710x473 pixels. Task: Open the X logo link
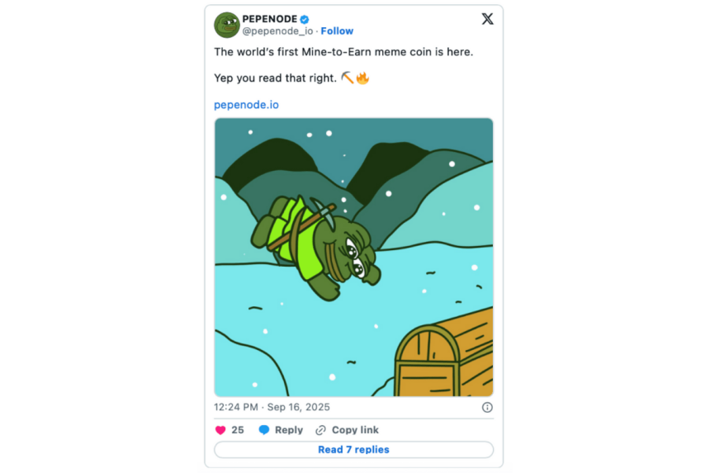tap(487, 19)
